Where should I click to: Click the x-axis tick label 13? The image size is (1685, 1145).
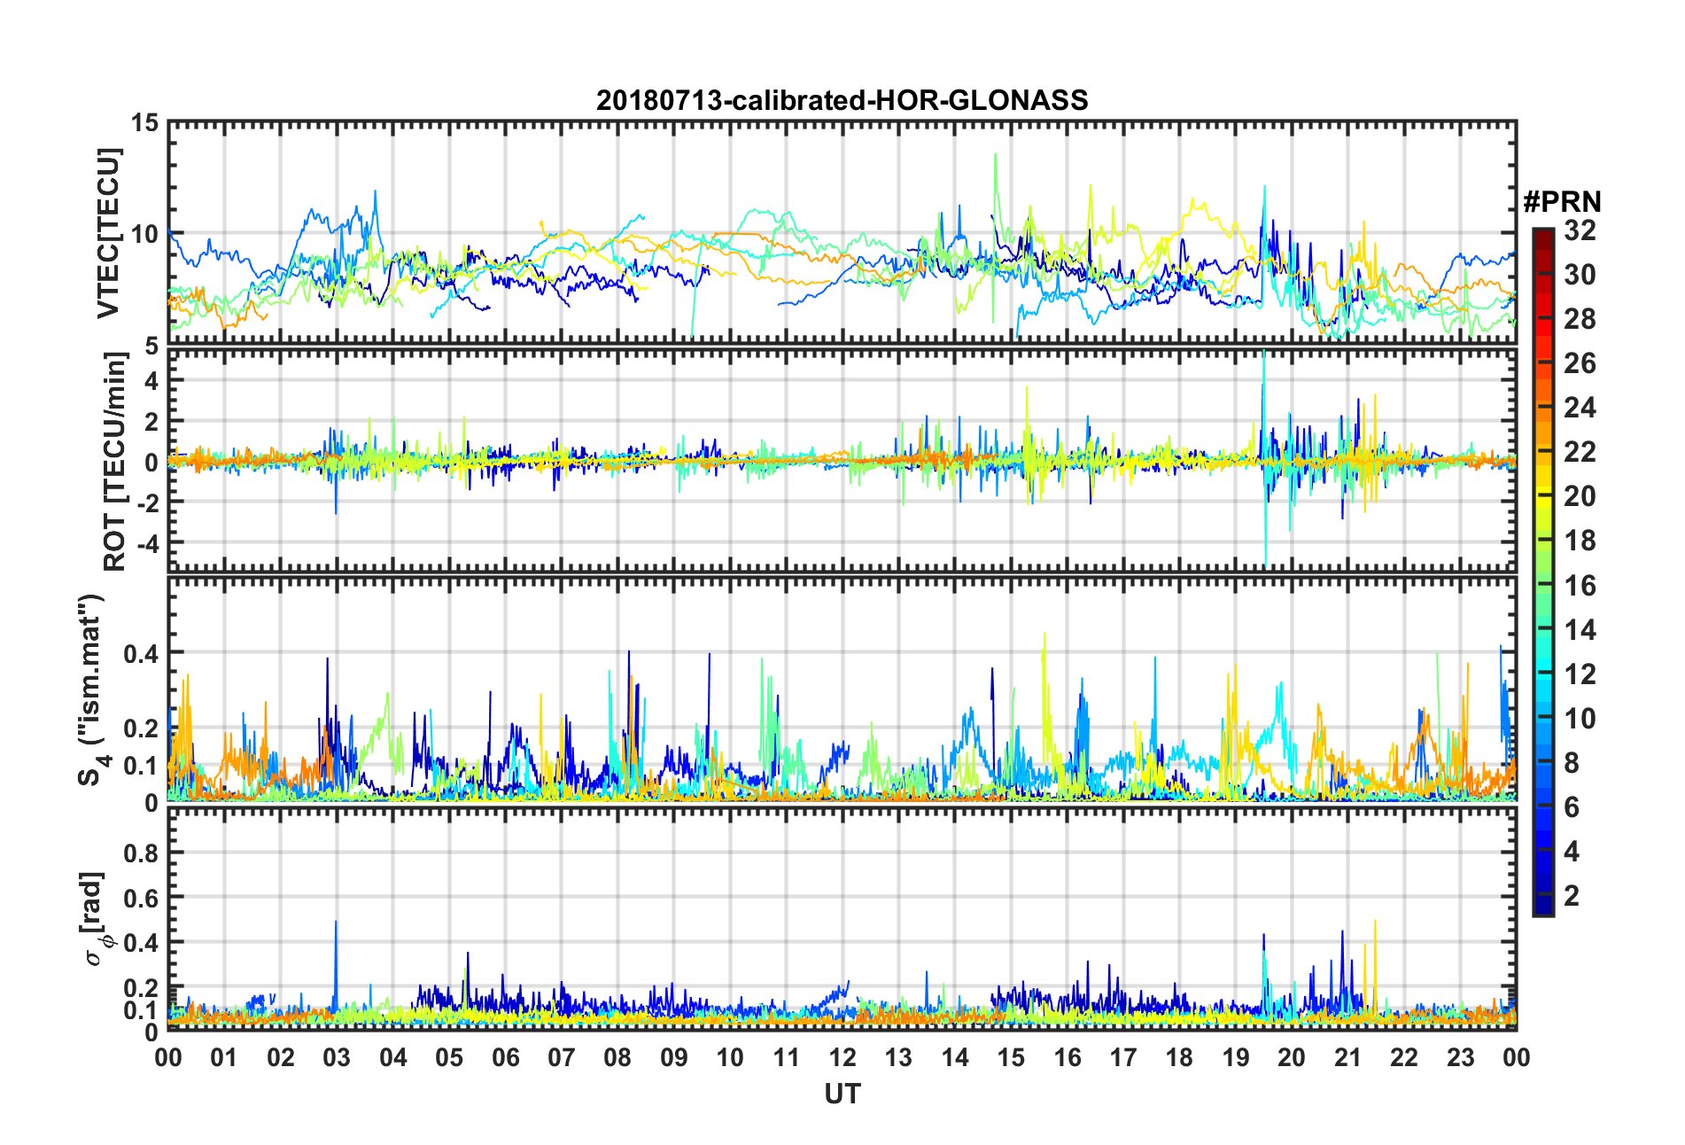pyautogui.click(x=898, y=1058)
